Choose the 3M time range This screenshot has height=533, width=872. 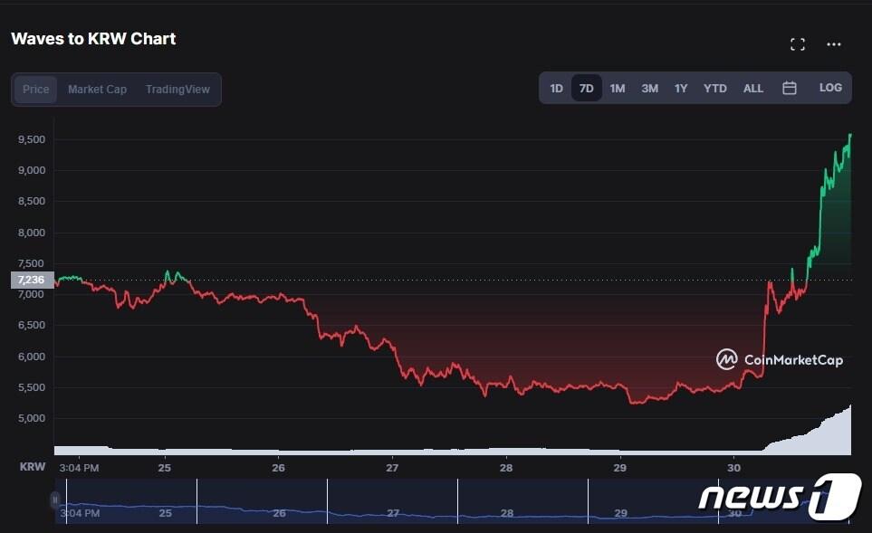pyautogui.click(x=649, y=89)
